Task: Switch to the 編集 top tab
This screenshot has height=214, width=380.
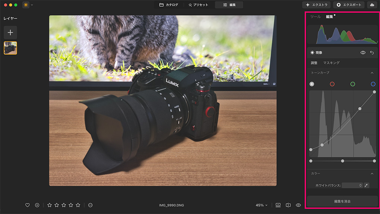Action: [229, 5]
